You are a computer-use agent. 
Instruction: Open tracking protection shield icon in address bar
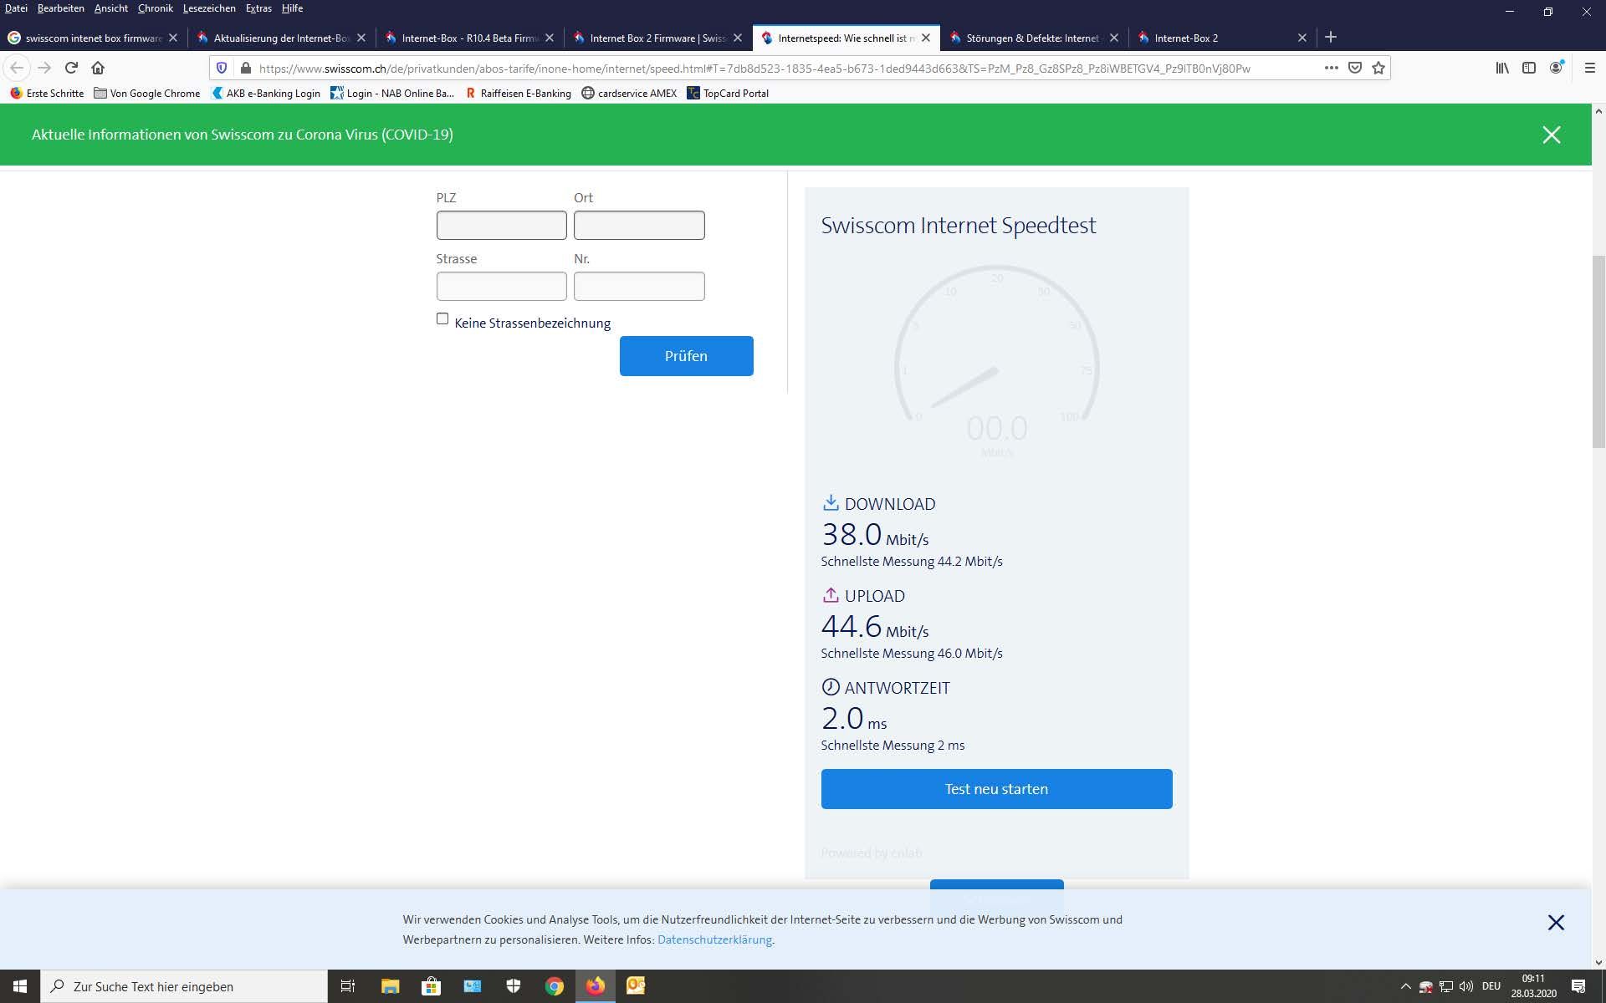click(x=222, y=68)
